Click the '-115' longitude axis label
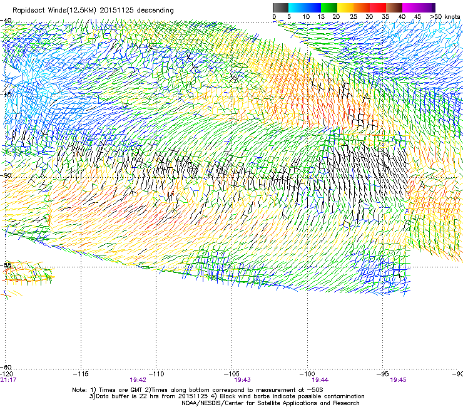This screenshot has width=463, height=407. [x=81, y=374]
